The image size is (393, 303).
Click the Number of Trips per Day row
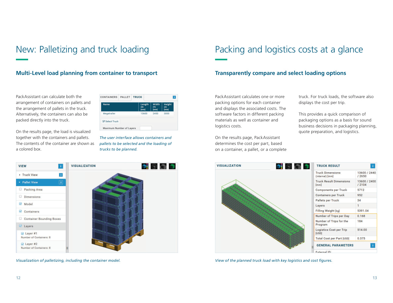[x=346, y=216]
